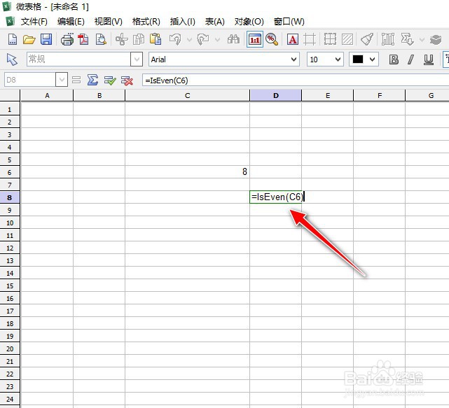This screenshot has height=408, width=449.
Task: Toggle bold formatting
Action: [394, 59]
